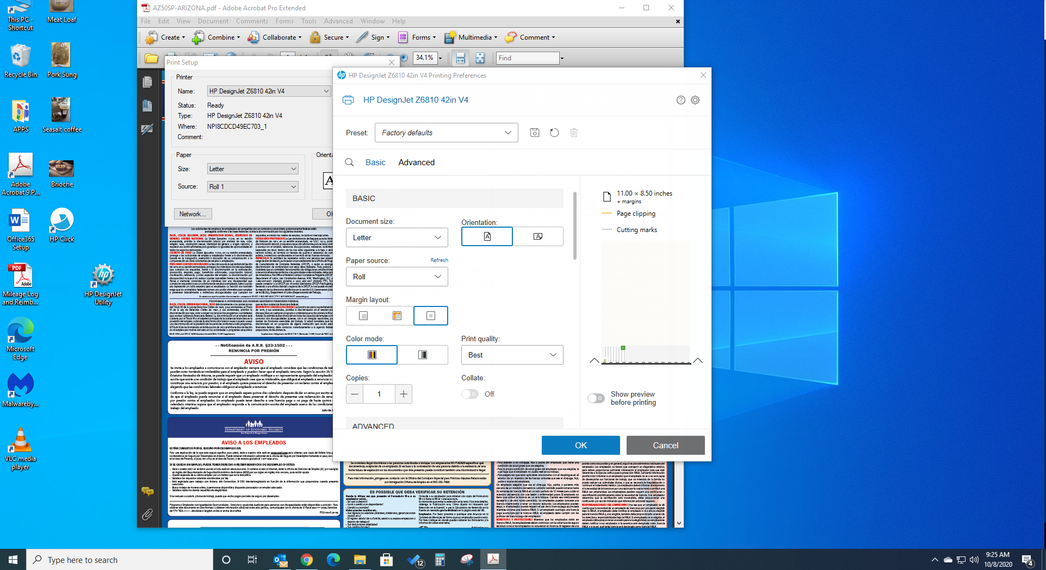Switch to the Advanced tab
Viewport: 1046px width, 570px height.
tap(417, 162)
